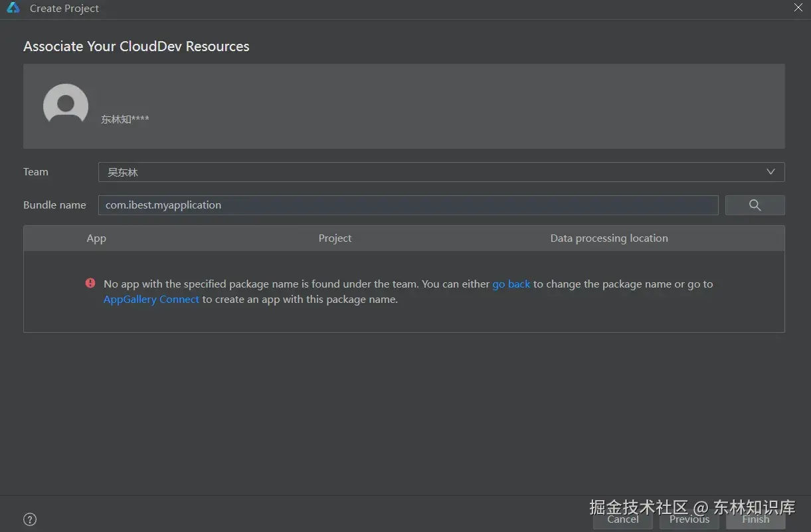Click the Bundle name label
The image size is (811, 532).
point(54,205)
